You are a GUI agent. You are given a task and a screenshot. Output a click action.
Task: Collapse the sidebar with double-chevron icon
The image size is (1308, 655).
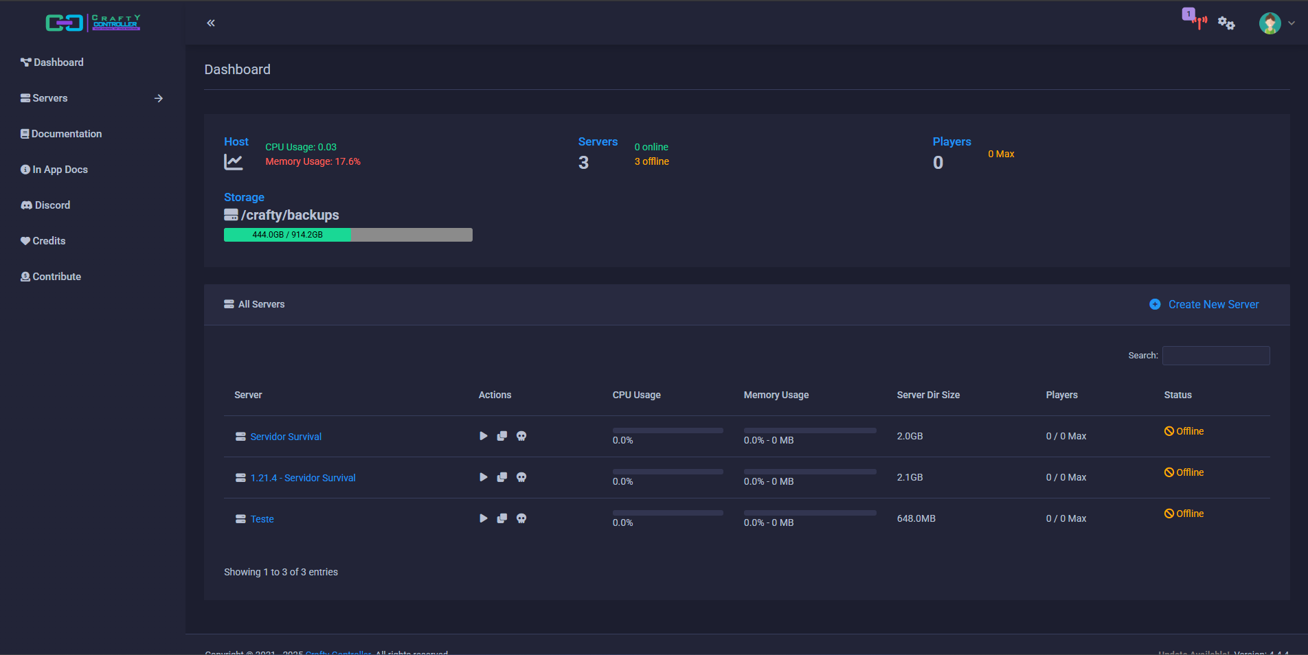pos(211,23)
